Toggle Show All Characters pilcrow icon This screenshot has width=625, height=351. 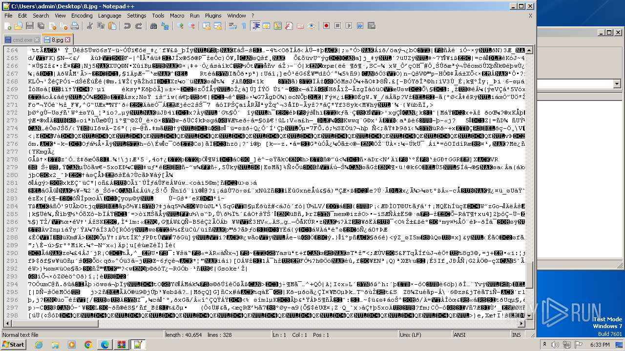(244, 26)
